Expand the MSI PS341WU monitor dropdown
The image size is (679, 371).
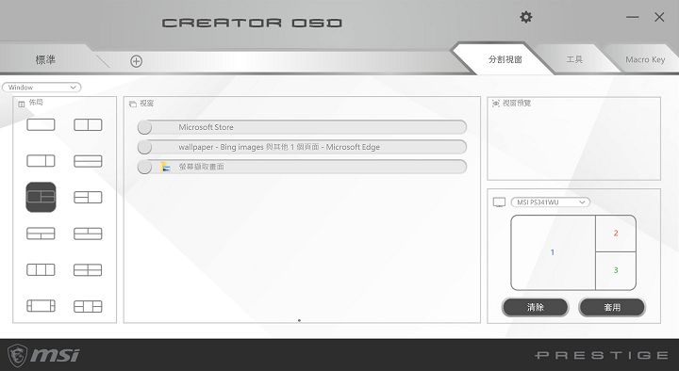[x=551, y=202]
